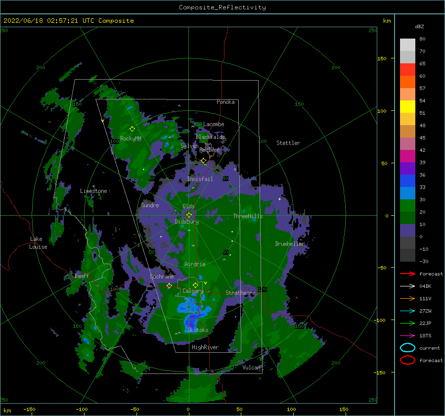Select the bright green 30-20 dBZ swatch
This screenshot has height=416, width=445.
tap(407, 206)
